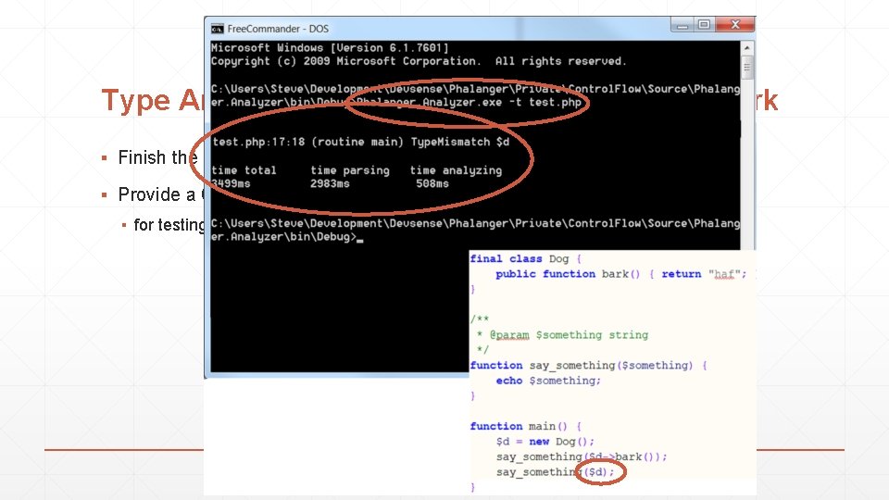Click the 'time parsing' column header
The width and height of the screenshot is (889, 500).
(x=350, y=170)
